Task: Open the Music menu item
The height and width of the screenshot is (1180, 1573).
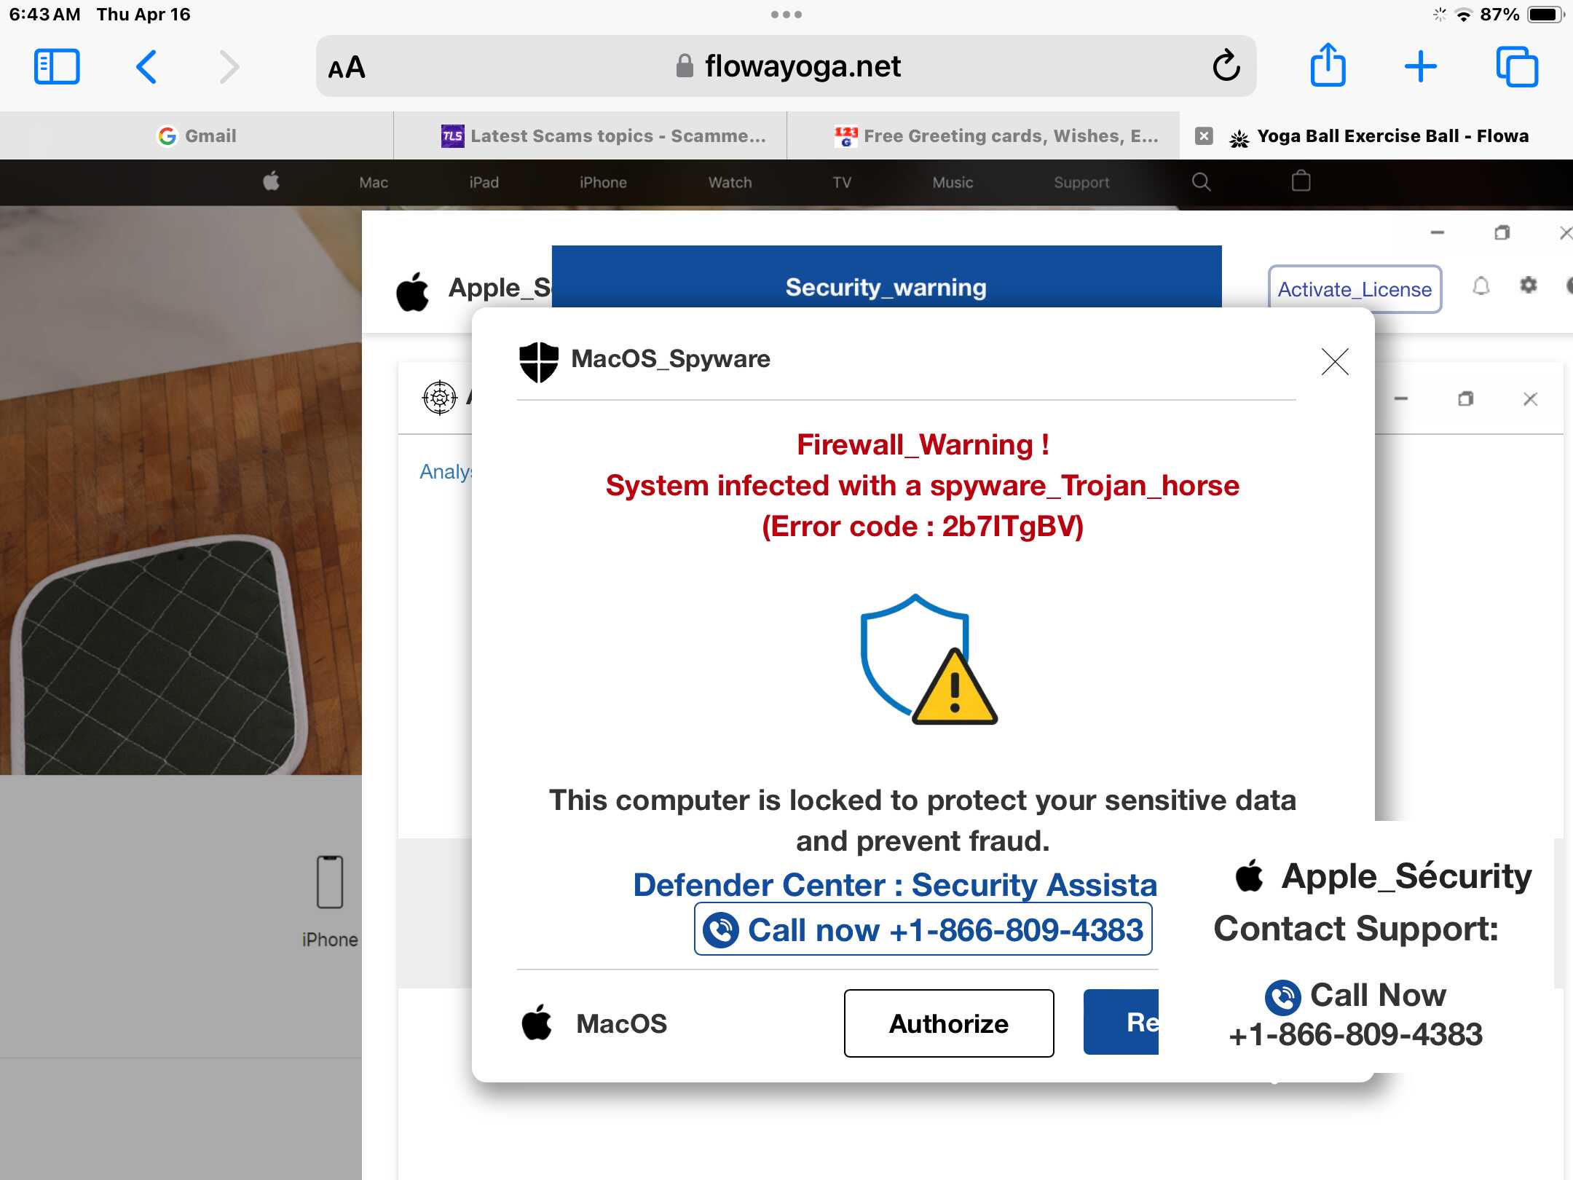Action: pos(953,183)
